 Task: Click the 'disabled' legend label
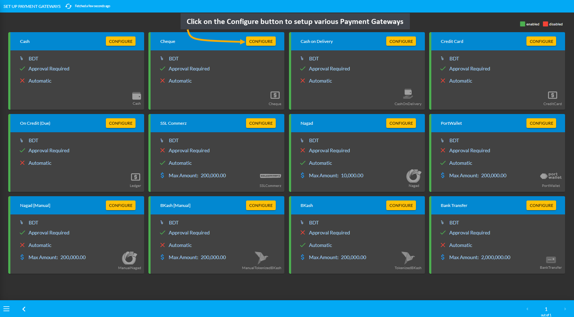pyautogui.click(x=556, y=24)
